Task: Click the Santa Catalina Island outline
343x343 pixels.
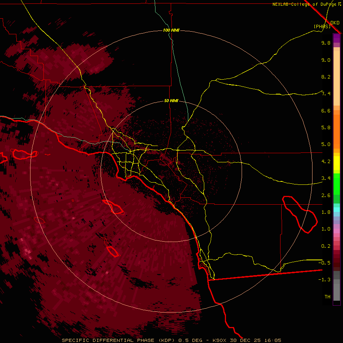Action: point(114,207)
